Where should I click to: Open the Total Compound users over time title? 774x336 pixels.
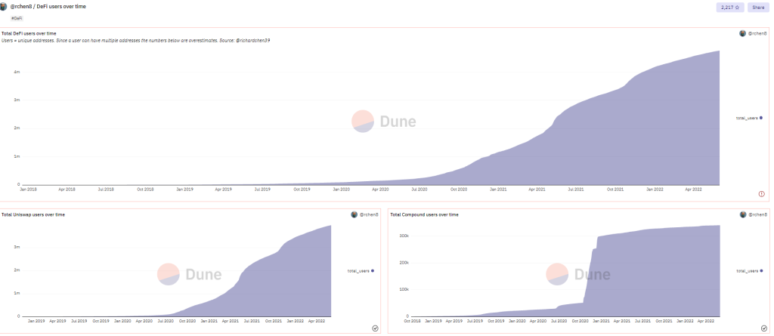[x=424, y=214]
